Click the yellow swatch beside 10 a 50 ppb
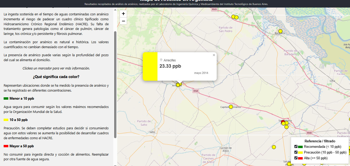350x166 pixels. 6,120
